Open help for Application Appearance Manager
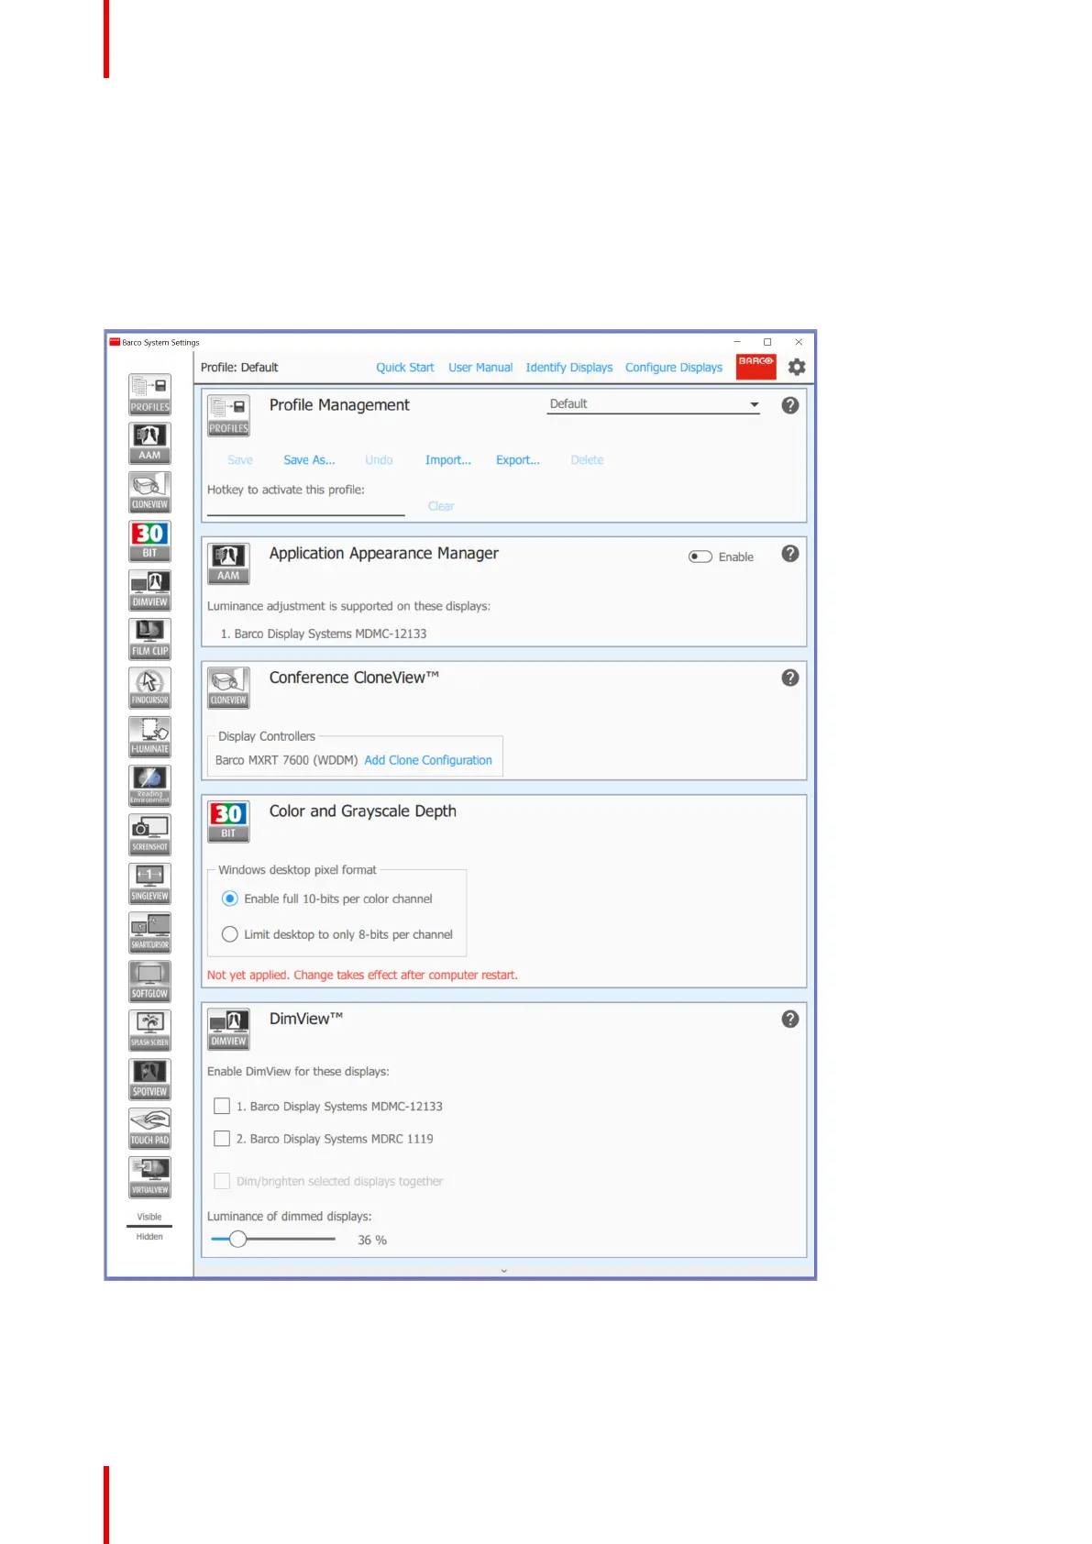The image size is (1092, 1544). [790, 554]
